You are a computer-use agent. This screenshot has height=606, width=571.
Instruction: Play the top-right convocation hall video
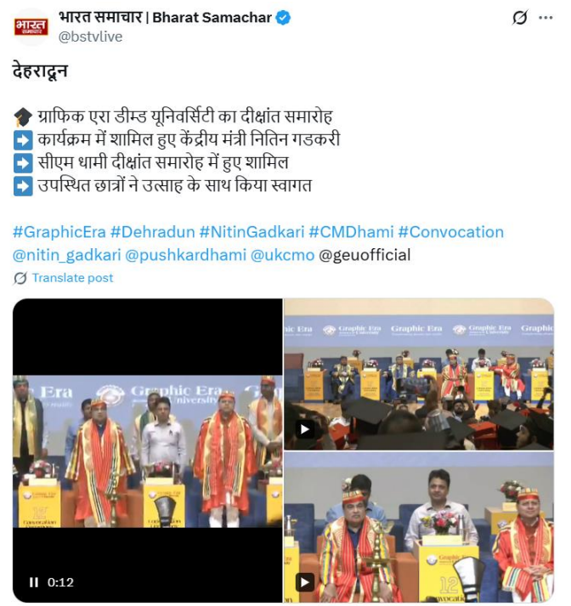tap(305, 429)
